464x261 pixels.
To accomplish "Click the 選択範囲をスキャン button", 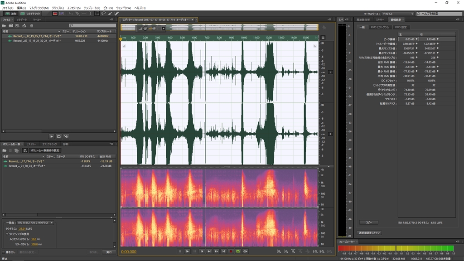I will 369,233.
